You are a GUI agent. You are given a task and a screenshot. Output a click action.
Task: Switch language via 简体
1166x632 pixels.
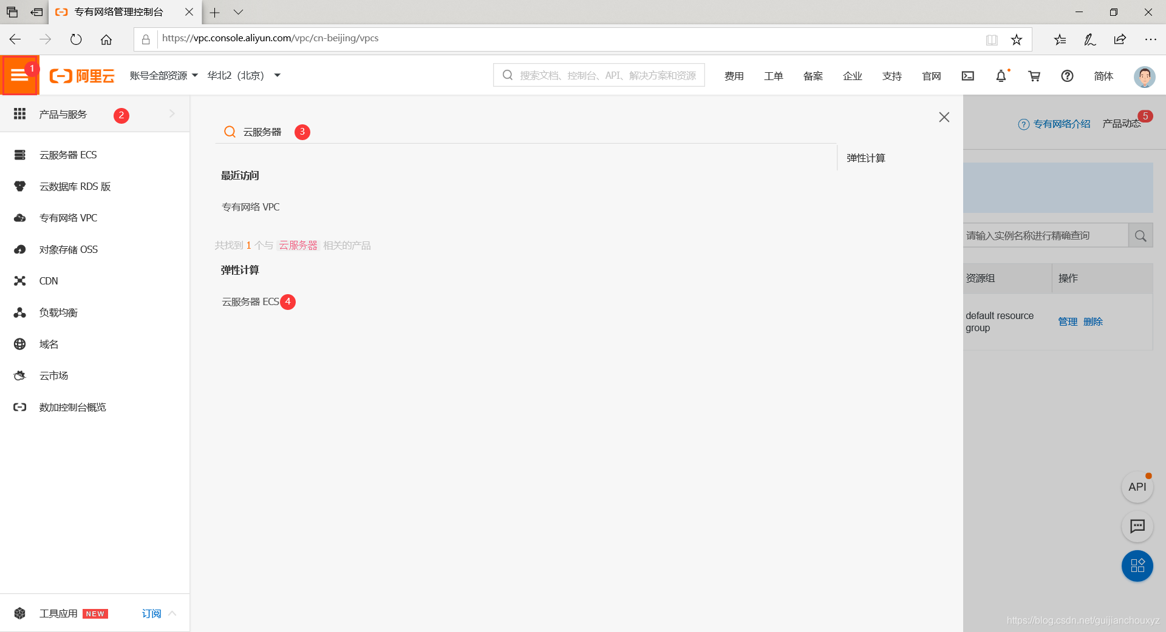click(1103, 76)
